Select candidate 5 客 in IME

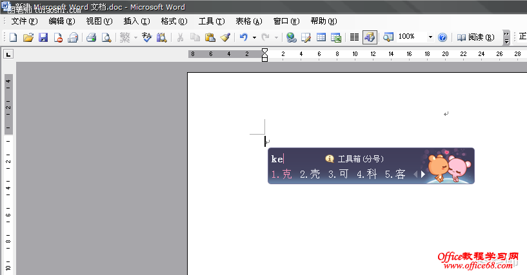pyautogui.click(x=395, y=174)
